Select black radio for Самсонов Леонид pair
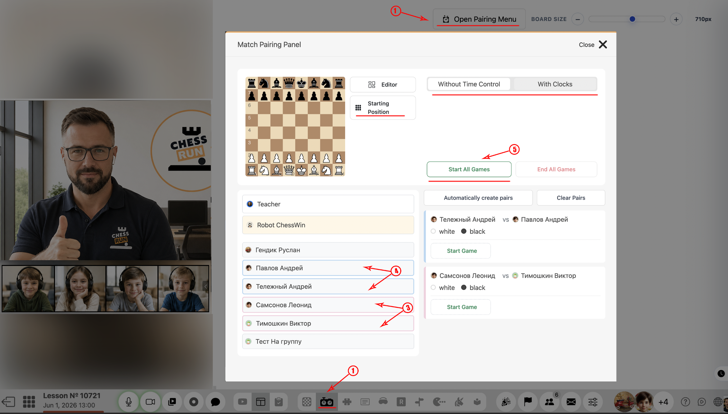The width and height of the screenshot is (728, 414). [x=464, y=288]
